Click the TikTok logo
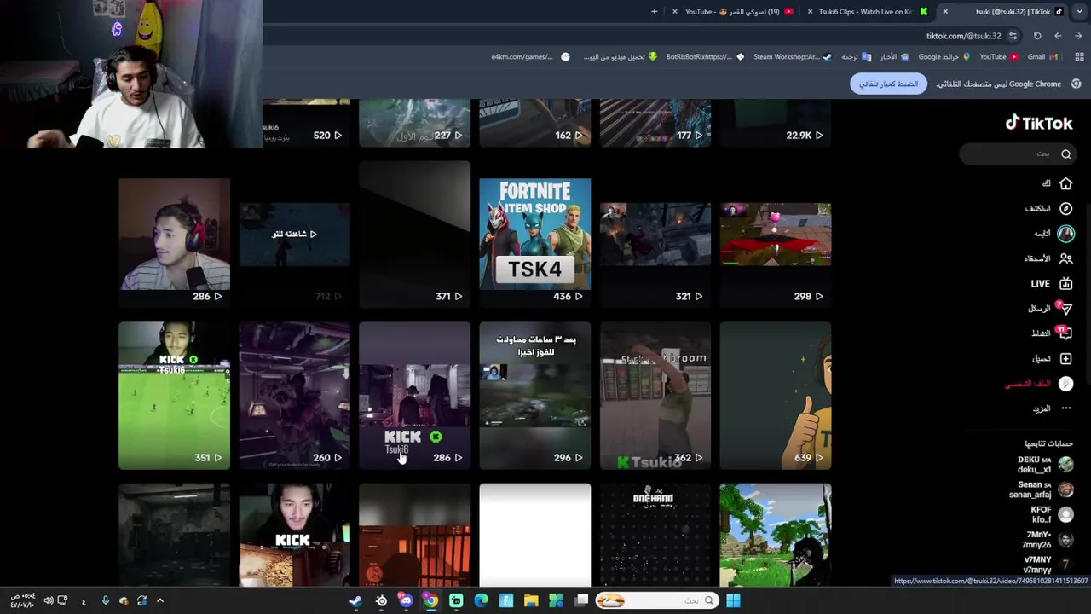Viewport: 1091px width, 614px height. (x=1038, y=123)
